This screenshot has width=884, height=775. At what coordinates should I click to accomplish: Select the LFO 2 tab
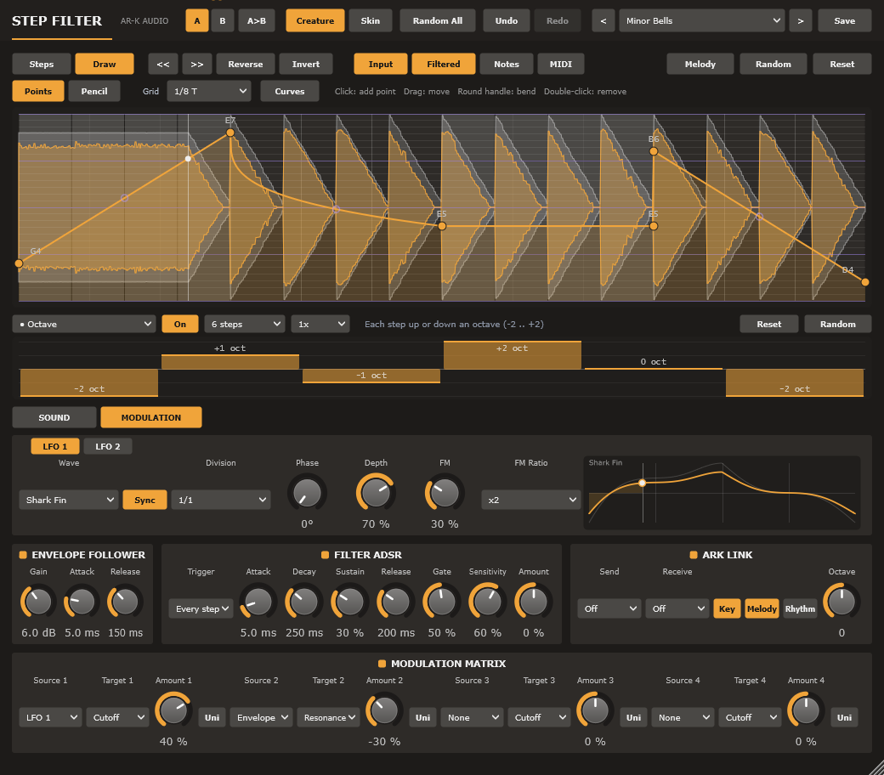108,446
